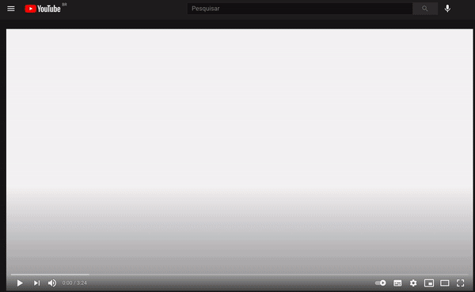The image size is (475, 292).
Task: Focus the Pesquisar search field
Action: pos(299,9)
